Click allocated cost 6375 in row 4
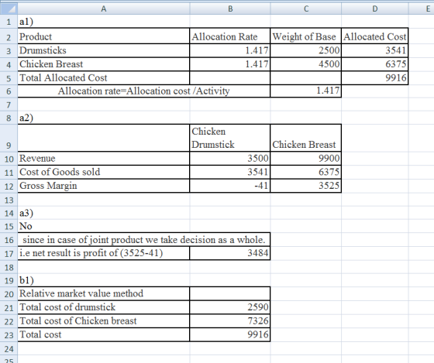 (375, 64)
